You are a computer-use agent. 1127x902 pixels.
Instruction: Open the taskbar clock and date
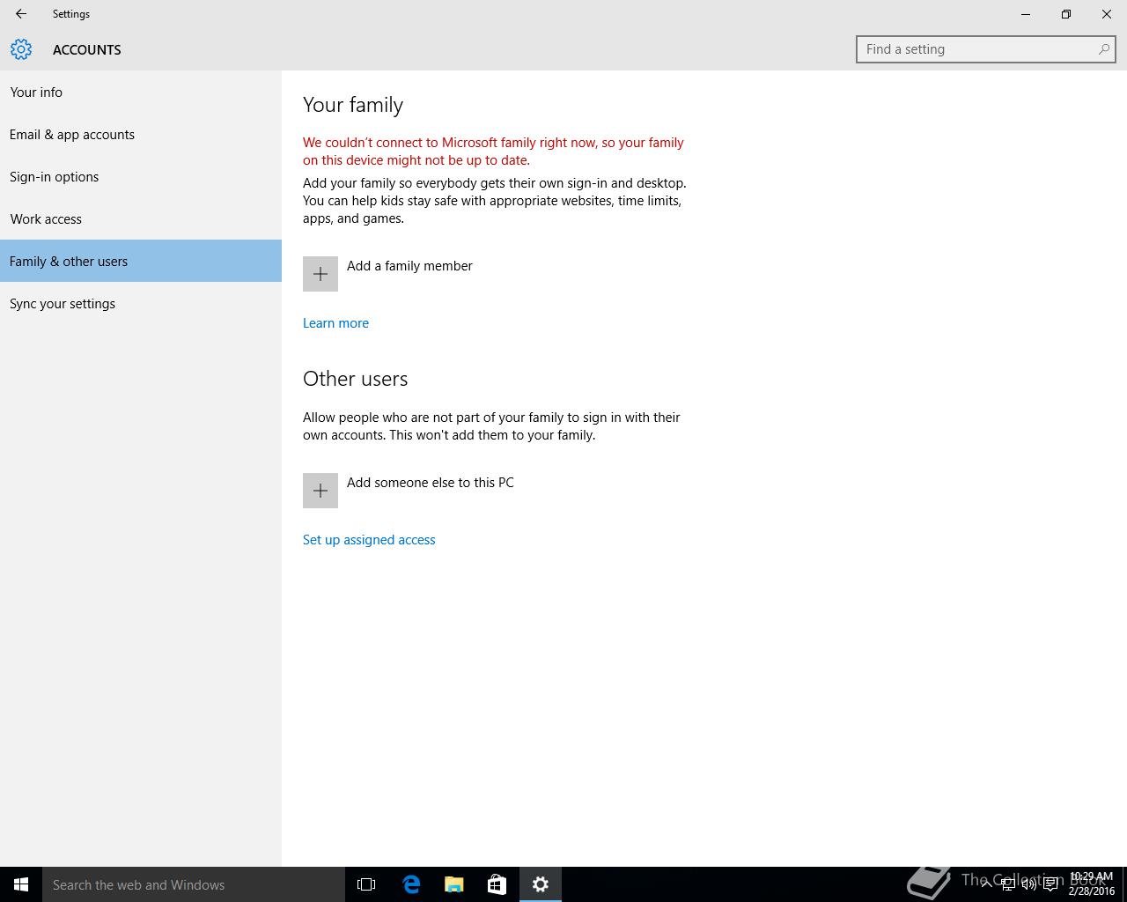[1091, 884]
